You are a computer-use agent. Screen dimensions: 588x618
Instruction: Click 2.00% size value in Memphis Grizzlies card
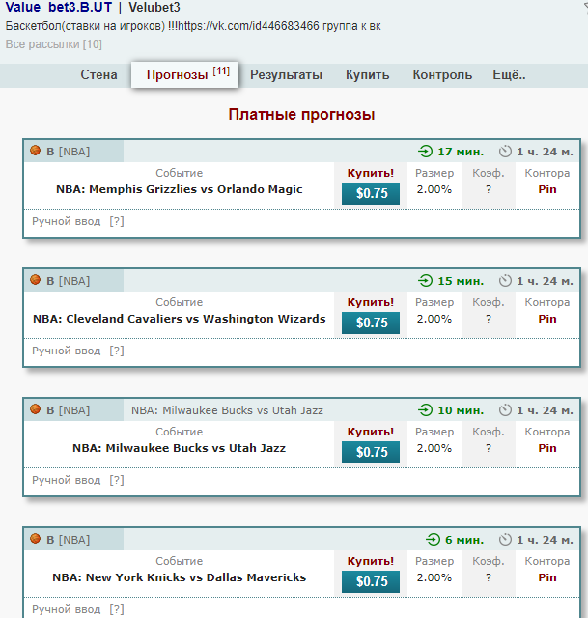click(x=434, y=189)
